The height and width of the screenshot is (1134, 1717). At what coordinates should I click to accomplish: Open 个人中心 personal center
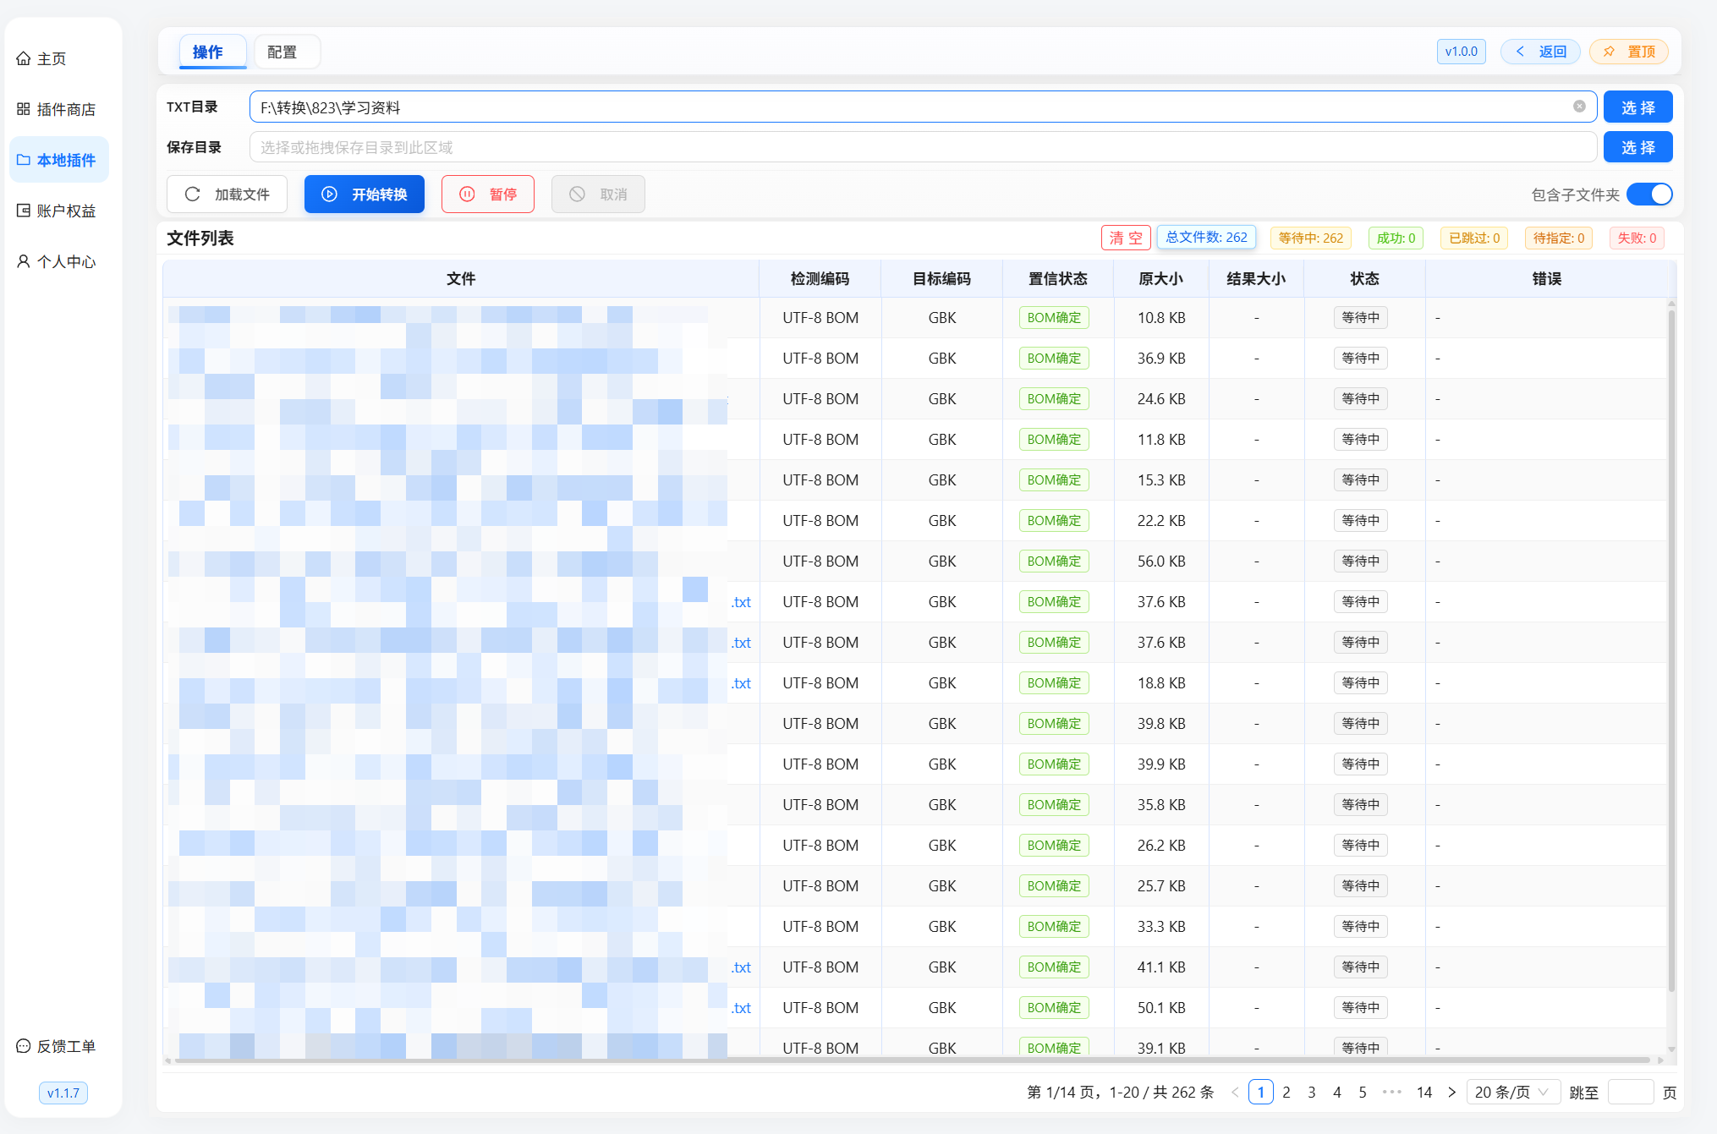[x=56, y=261]
